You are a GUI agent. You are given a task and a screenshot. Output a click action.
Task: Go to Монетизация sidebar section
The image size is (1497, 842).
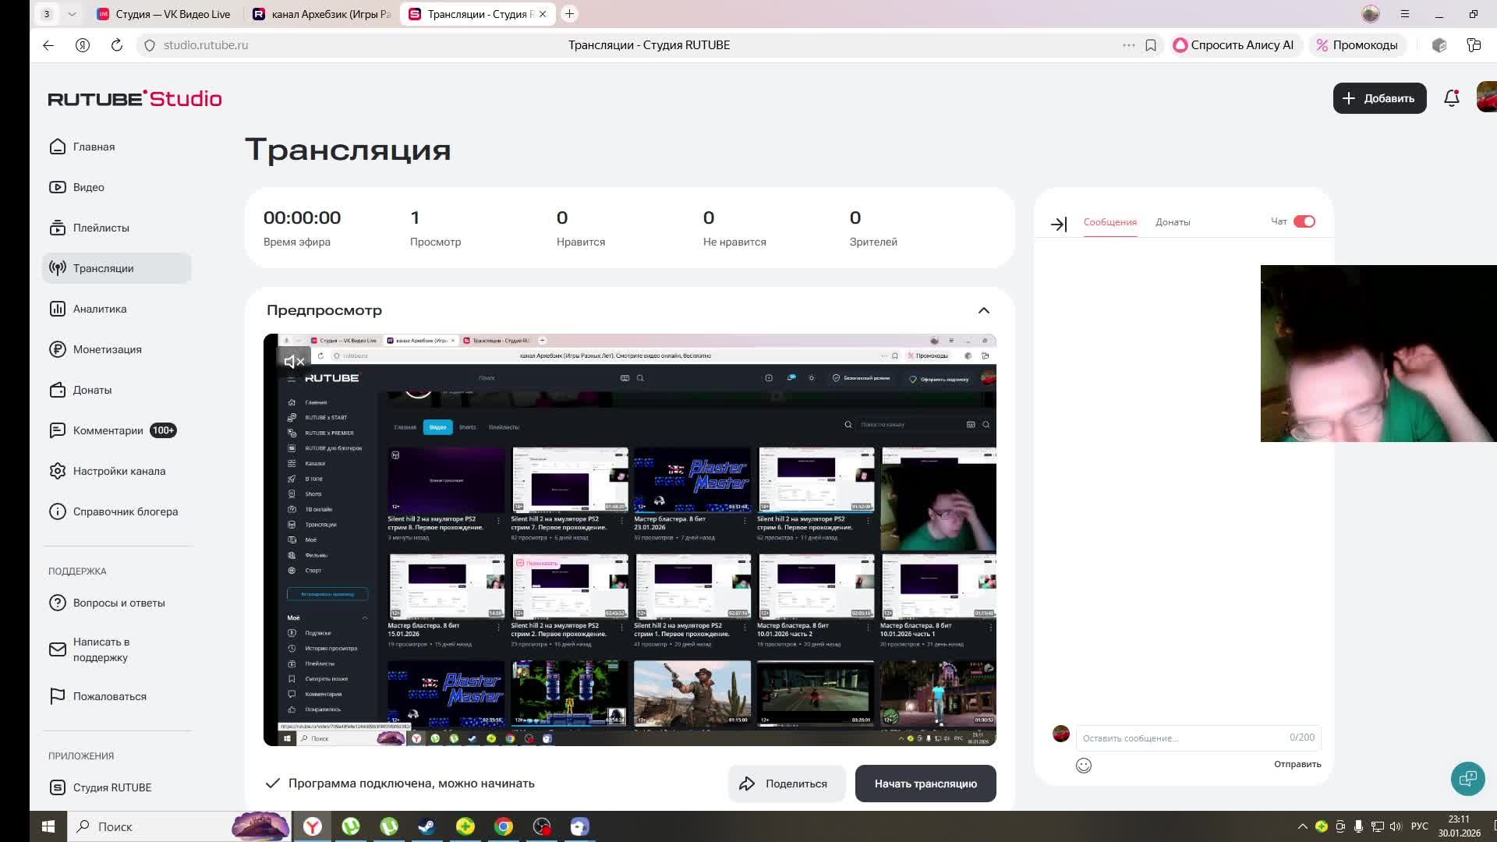coord(107,349)
